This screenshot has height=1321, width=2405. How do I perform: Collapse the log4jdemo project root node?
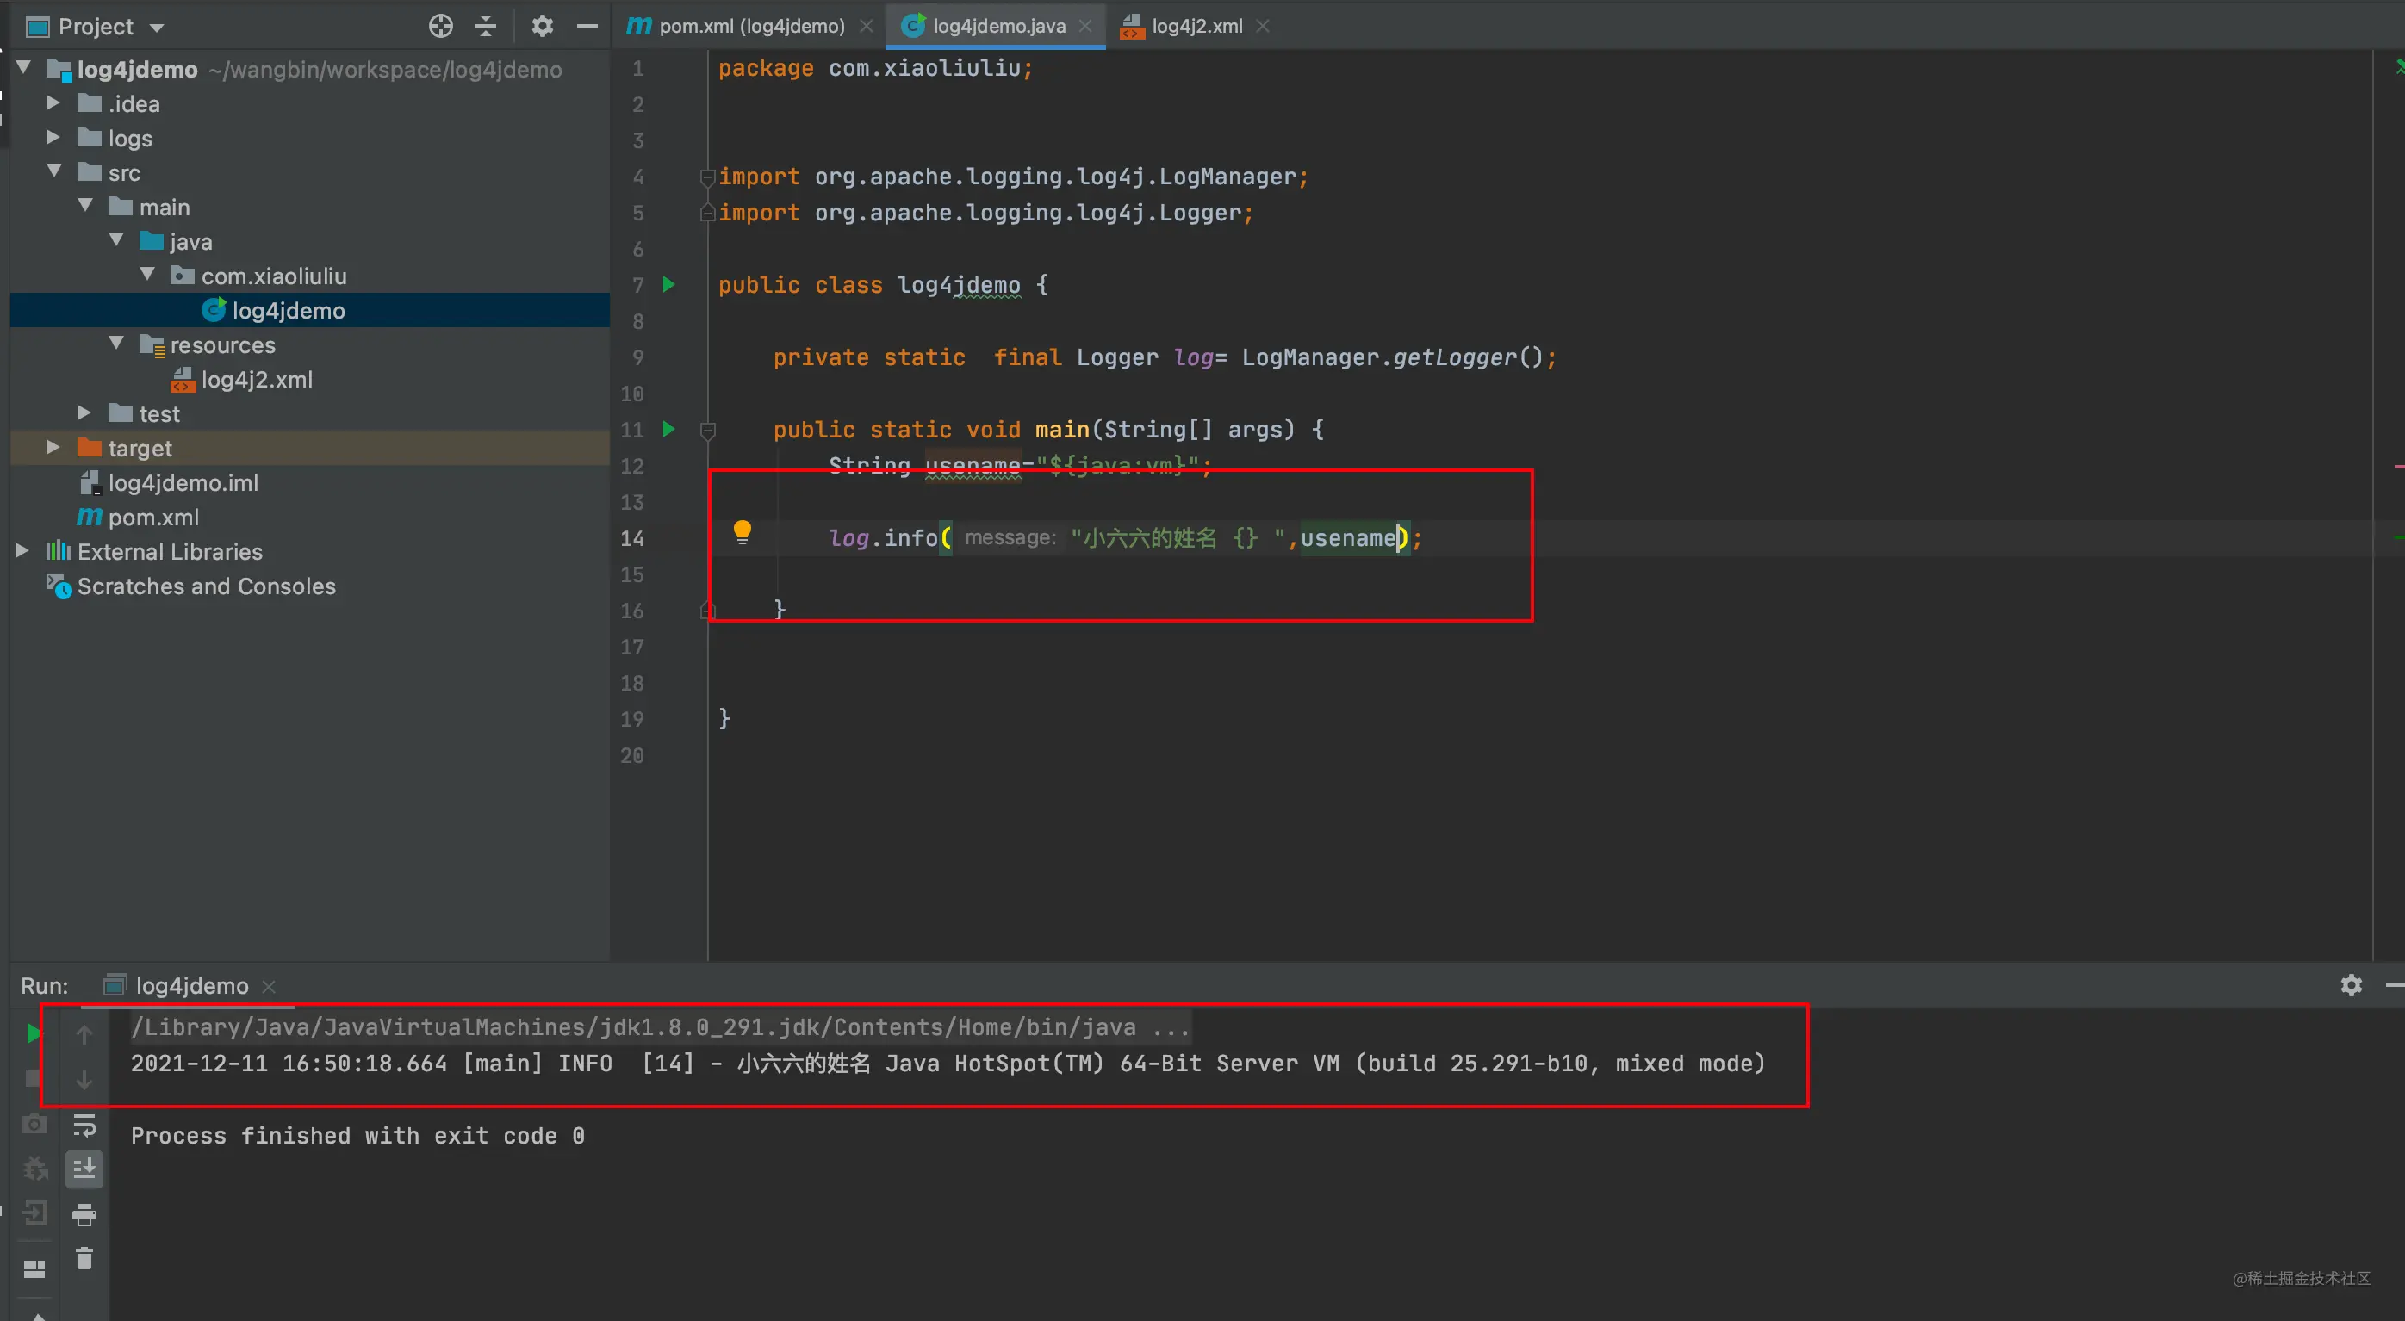(23, 68)
